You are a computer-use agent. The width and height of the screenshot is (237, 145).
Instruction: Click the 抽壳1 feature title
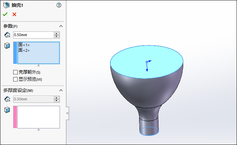point(17,5)
